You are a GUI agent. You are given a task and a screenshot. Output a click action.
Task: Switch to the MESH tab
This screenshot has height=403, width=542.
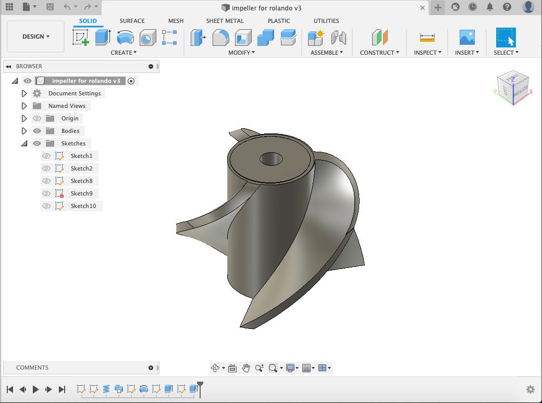click(176, 21)
